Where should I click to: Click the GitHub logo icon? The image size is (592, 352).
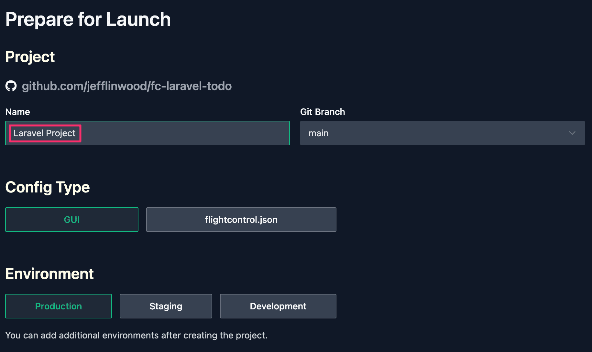pyautogui.click(x=11, y=86)
